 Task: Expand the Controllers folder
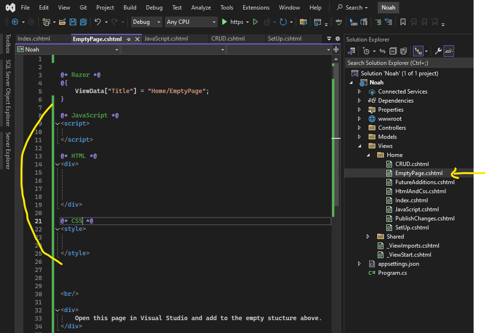click(360, 128)
